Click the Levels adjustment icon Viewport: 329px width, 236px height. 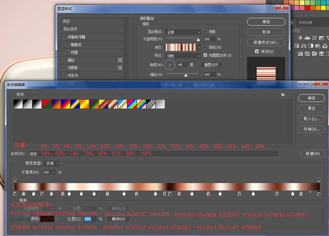307,38
